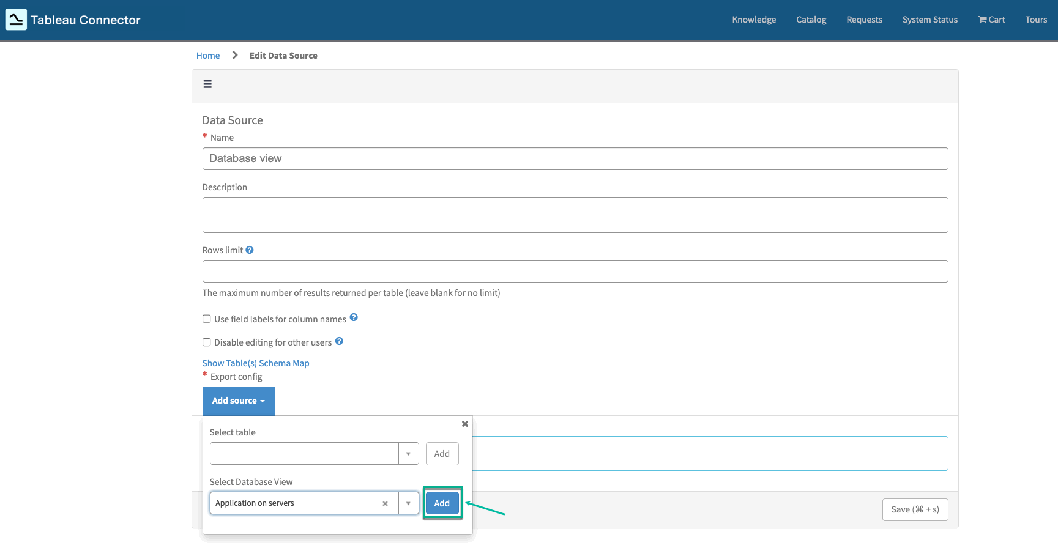Viewport: 1058px width, 551px height.
Task: Open help for disable editing option
Action: 339,341
